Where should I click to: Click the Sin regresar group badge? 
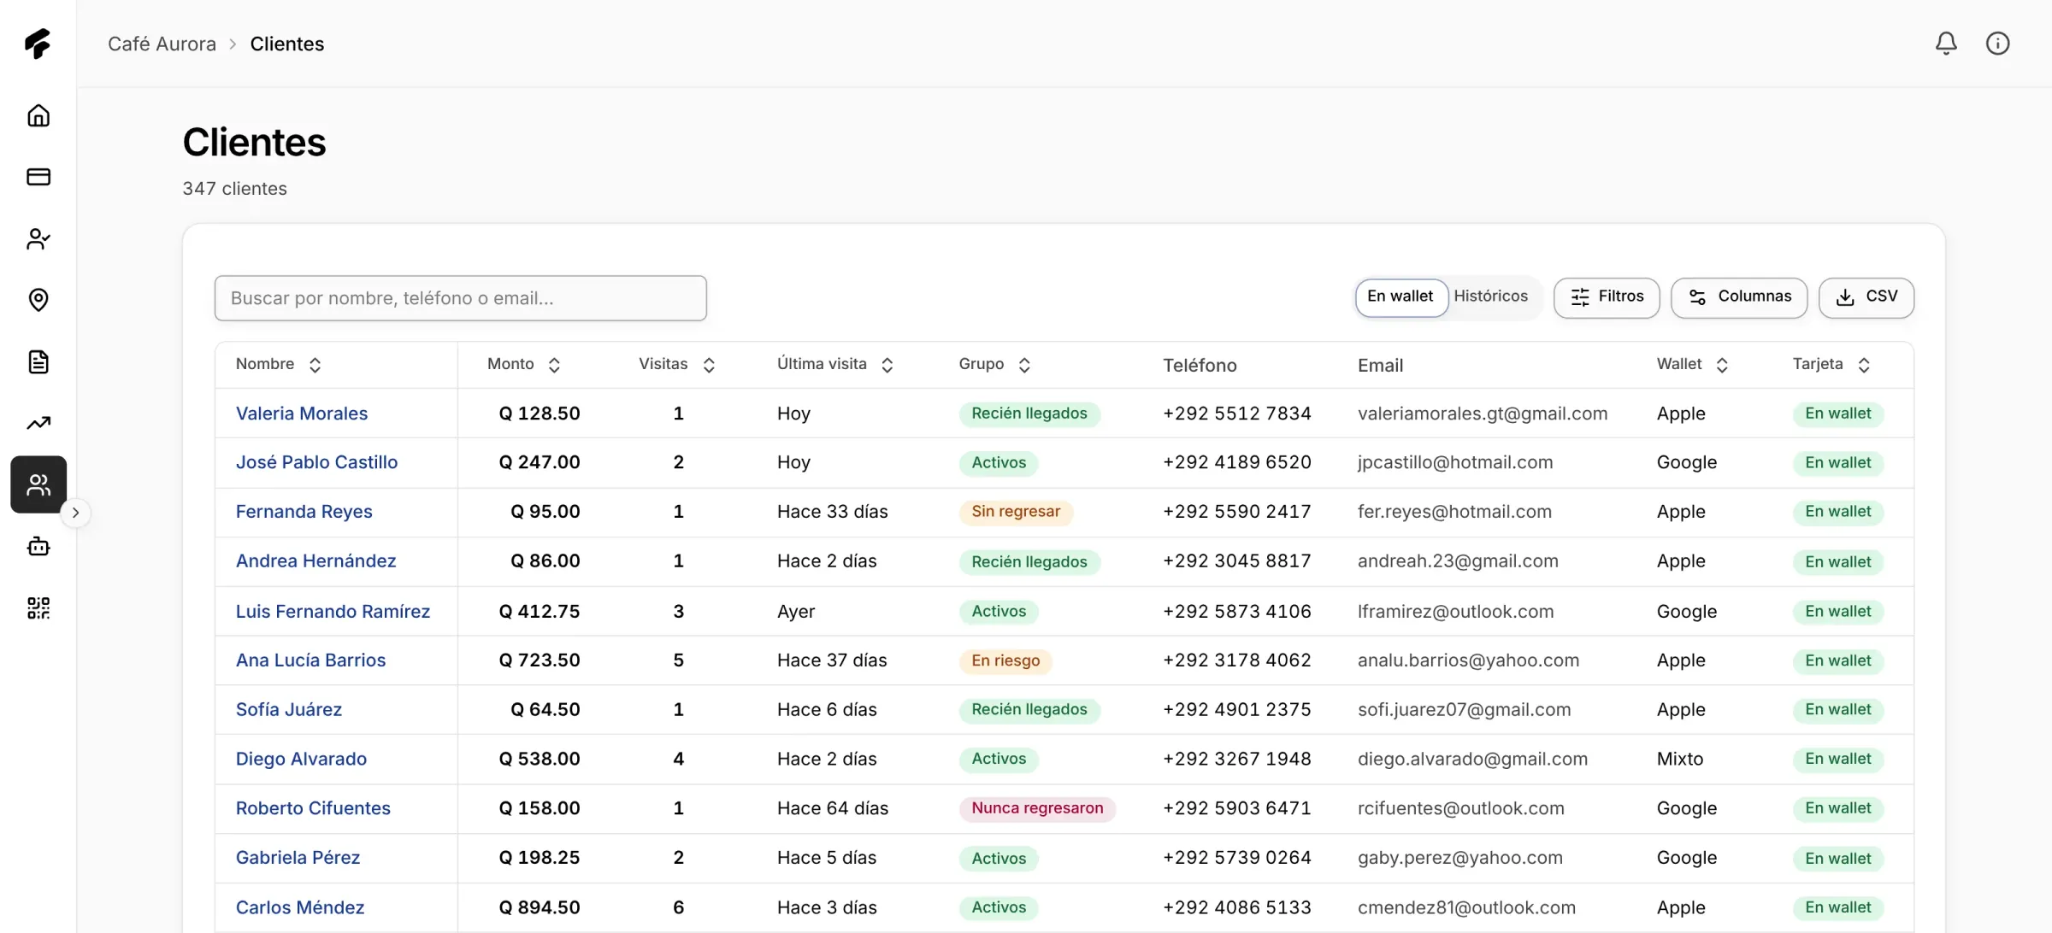point(1016,512)
